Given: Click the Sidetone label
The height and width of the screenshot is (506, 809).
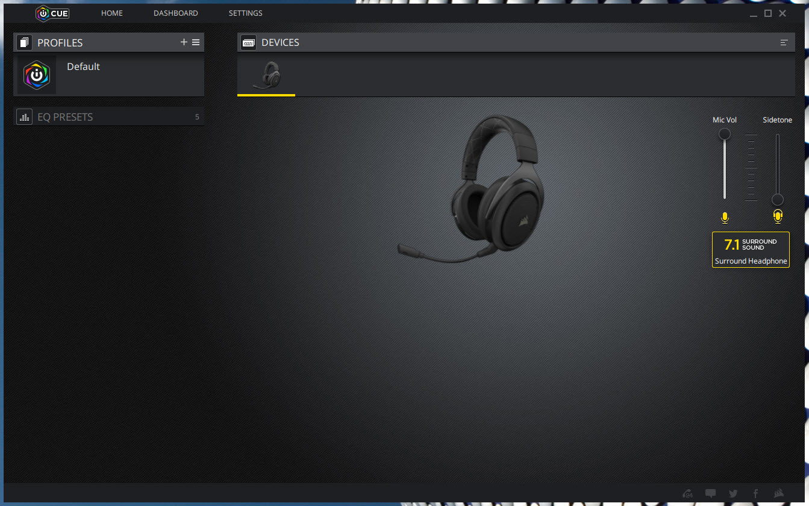Looking at the screenshot, I should 778,120.
